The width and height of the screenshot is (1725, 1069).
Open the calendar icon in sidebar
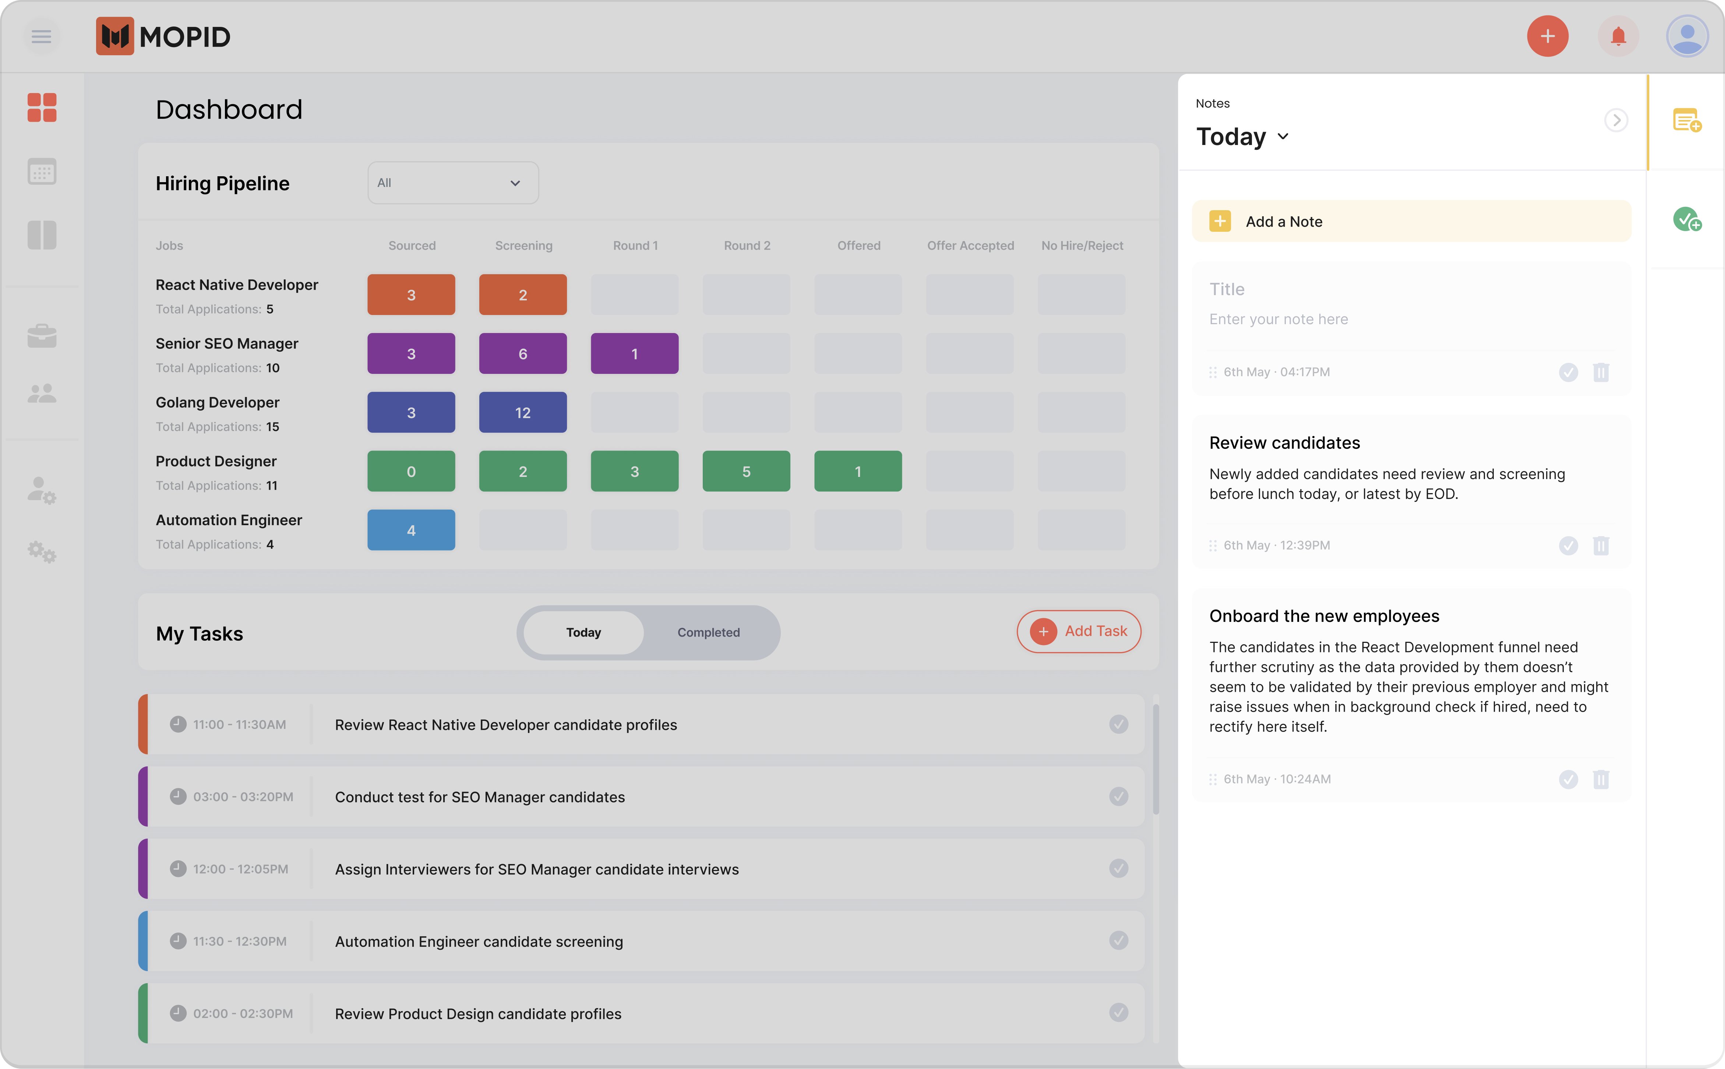(x=42, y=171)
